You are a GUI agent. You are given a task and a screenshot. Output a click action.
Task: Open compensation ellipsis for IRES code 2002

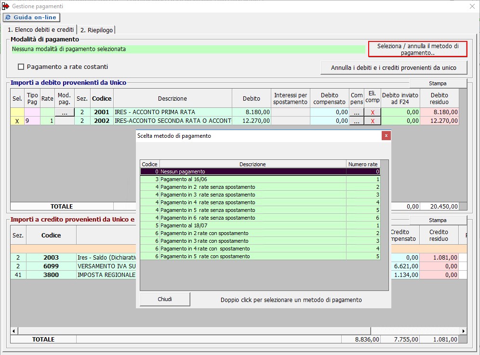tap(357, 121)
